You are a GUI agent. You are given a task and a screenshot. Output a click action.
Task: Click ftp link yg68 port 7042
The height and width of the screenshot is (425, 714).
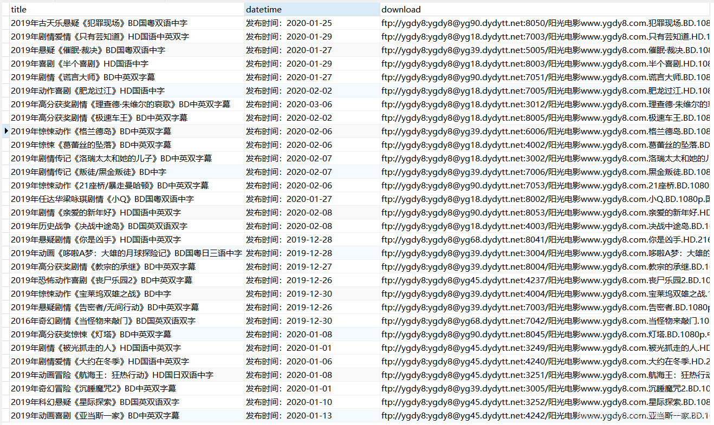click(x=545, y=321)
